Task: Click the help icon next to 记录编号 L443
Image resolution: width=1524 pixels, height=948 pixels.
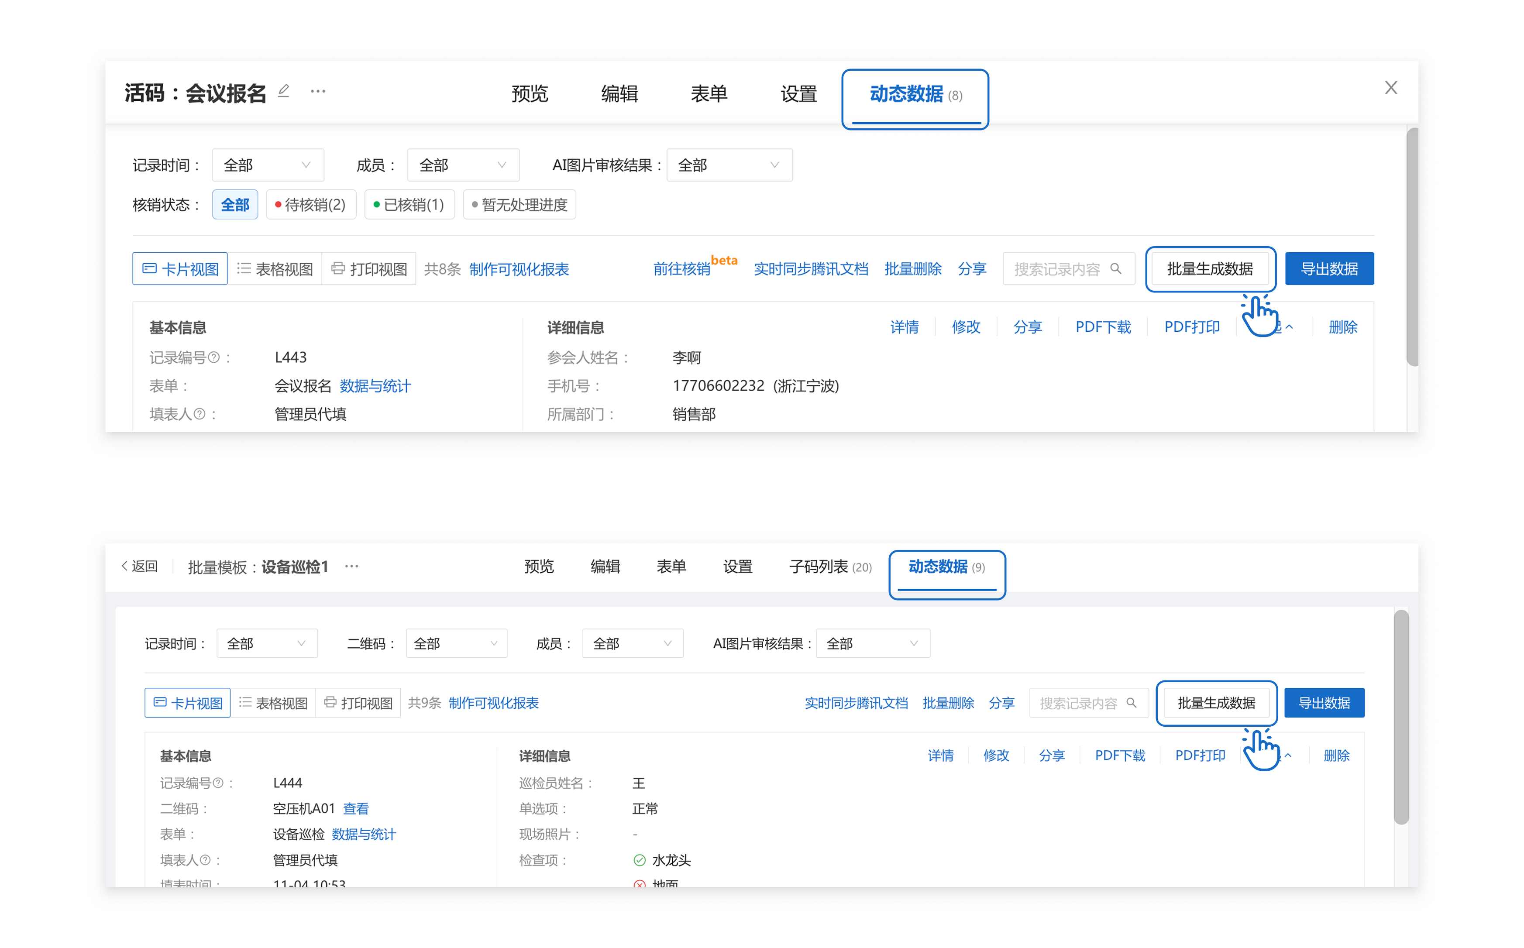Action: click(x=214, y=357)
